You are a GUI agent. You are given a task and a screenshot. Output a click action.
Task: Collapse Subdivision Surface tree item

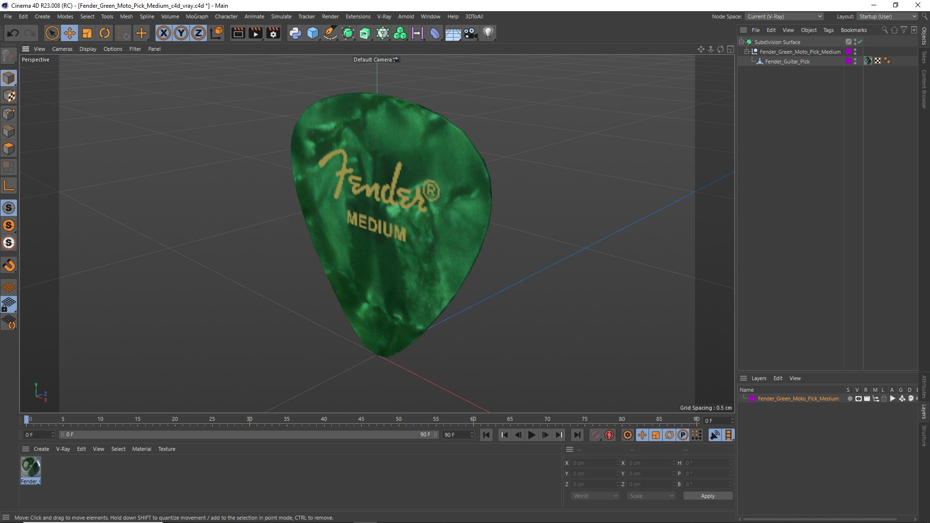[741, 42]
